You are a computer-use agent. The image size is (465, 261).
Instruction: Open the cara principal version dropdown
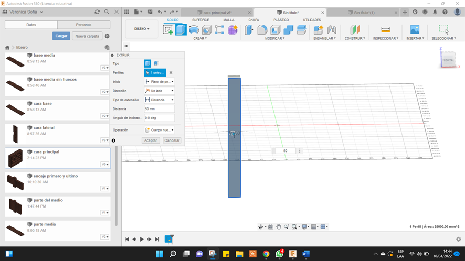(x=105, y=165)
